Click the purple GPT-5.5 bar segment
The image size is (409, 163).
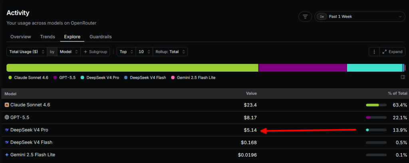[303, 68]
